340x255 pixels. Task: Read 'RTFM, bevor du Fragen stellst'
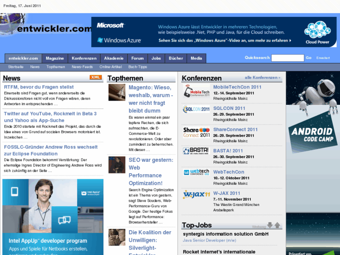(39, 87)
